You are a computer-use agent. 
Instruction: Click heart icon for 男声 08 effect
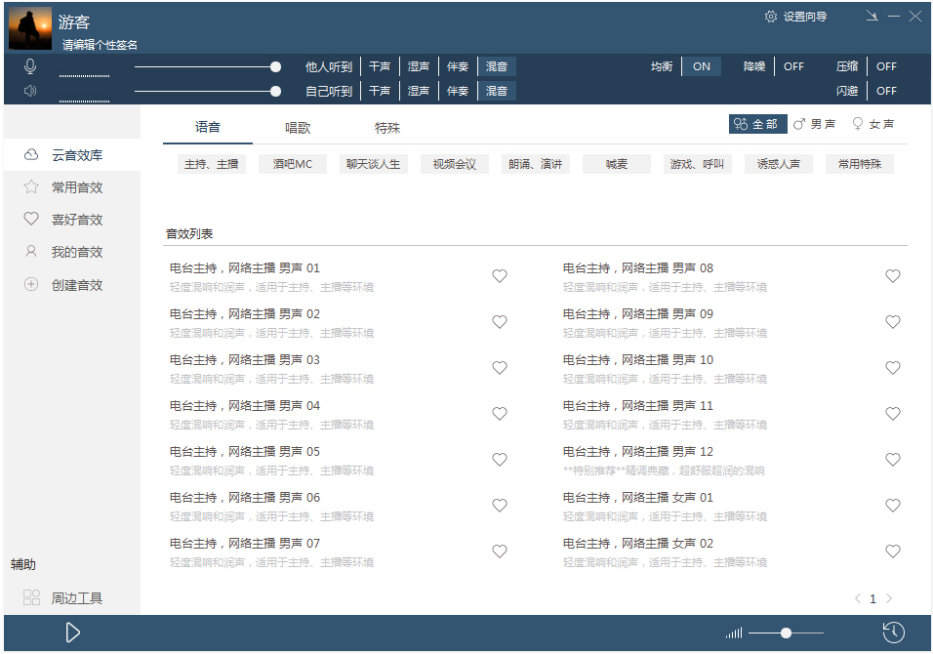[893, 276]
